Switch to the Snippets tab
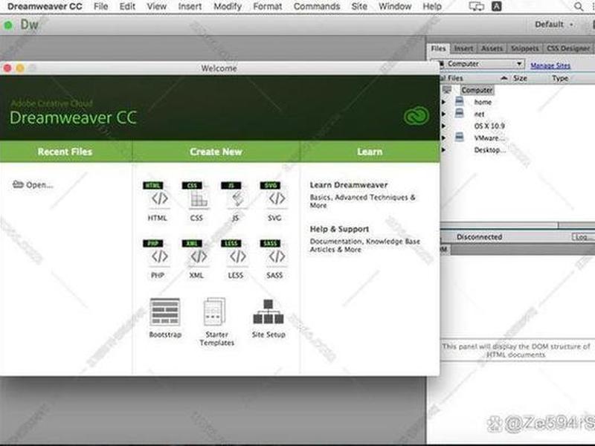Image resolution: width=595 pixels, height=446 pixels. pyautogui.click(x=525, y=48)
